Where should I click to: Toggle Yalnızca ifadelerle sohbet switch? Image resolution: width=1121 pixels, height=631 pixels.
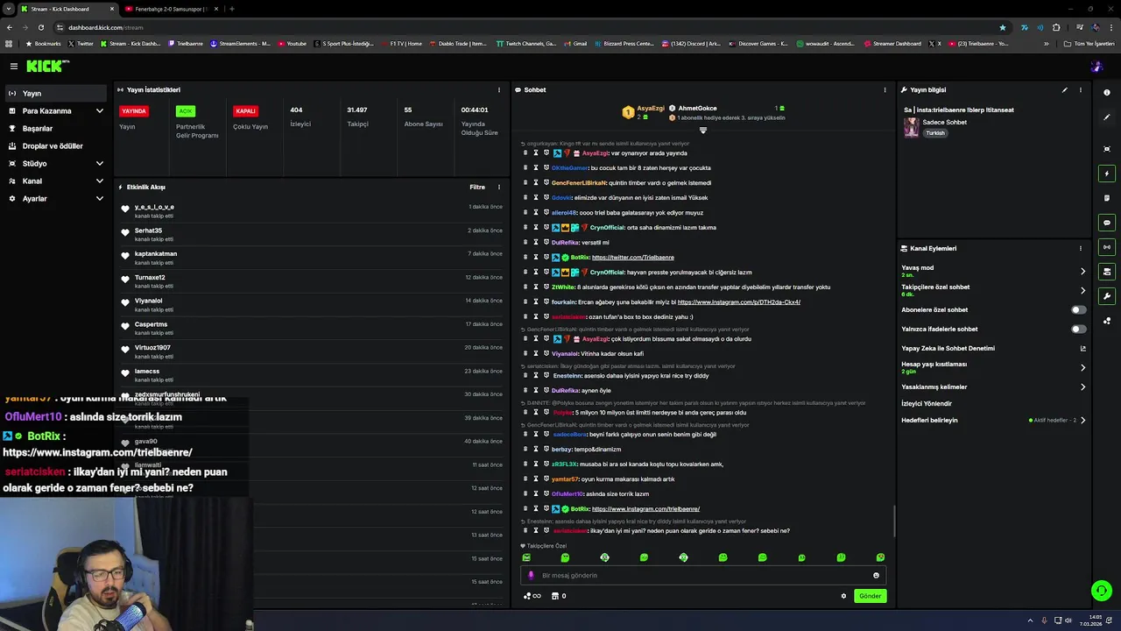(x=1079, y=329)
